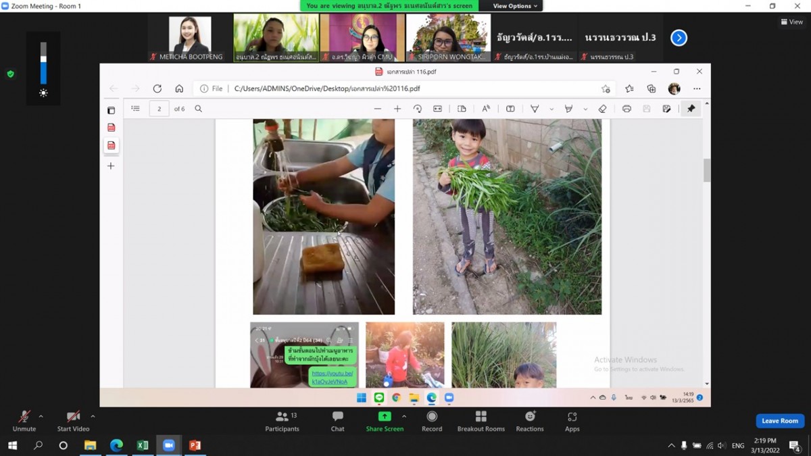Screen dimensions: 811x456
Task: Select METICHA BOOTPENG video thumbnail
Action: (x=191, y=38)
